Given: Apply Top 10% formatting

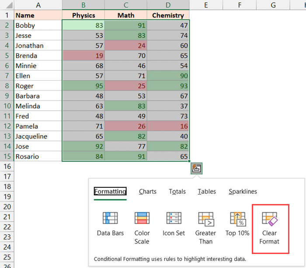Looking at the screenshot, I should pos(237,224).
